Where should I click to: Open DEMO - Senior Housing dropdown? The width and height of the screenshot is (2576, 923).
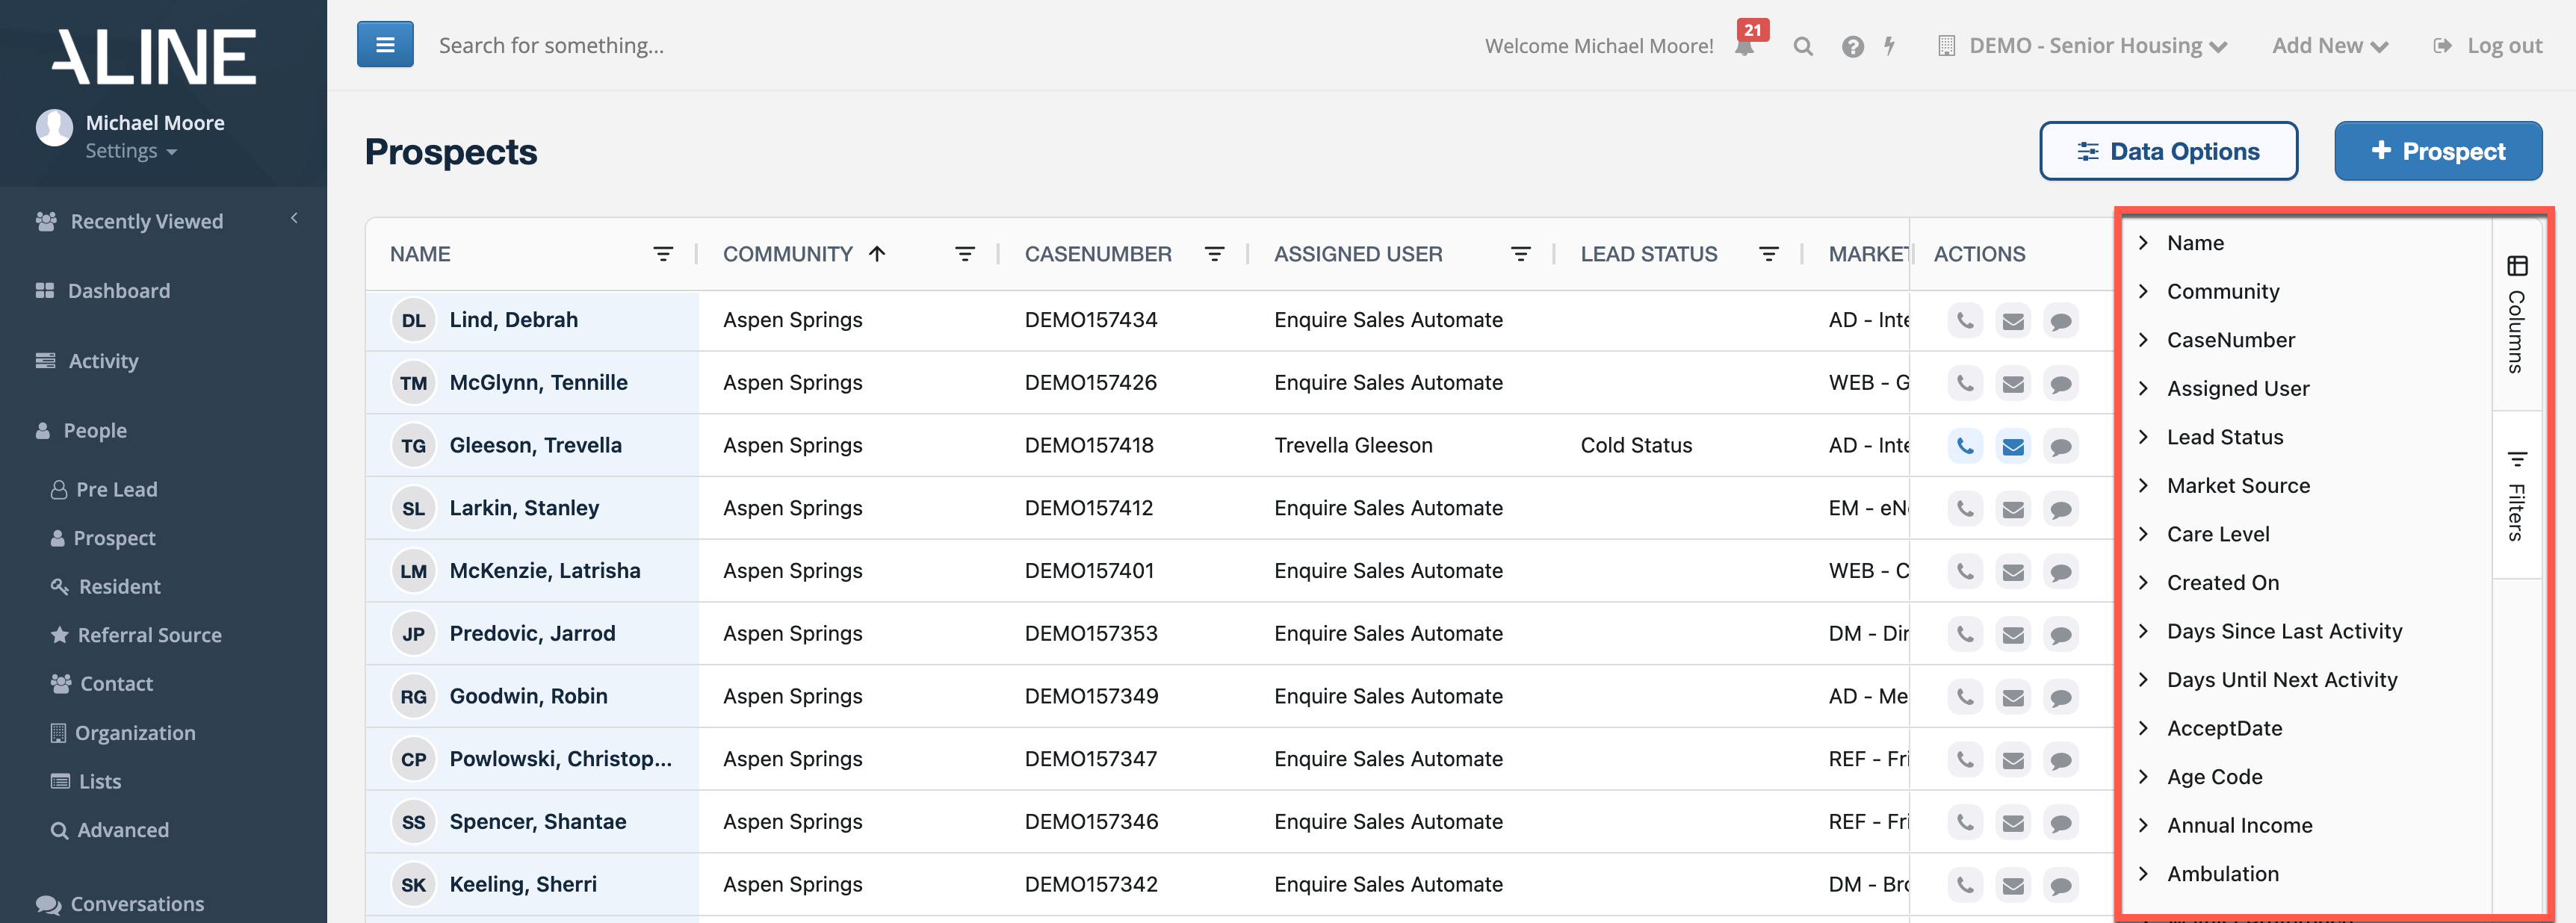(2085, 46)
